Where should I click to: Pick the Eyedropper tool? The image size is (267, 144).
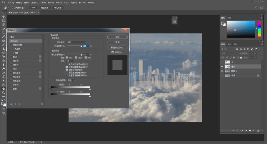click(3, 37)
